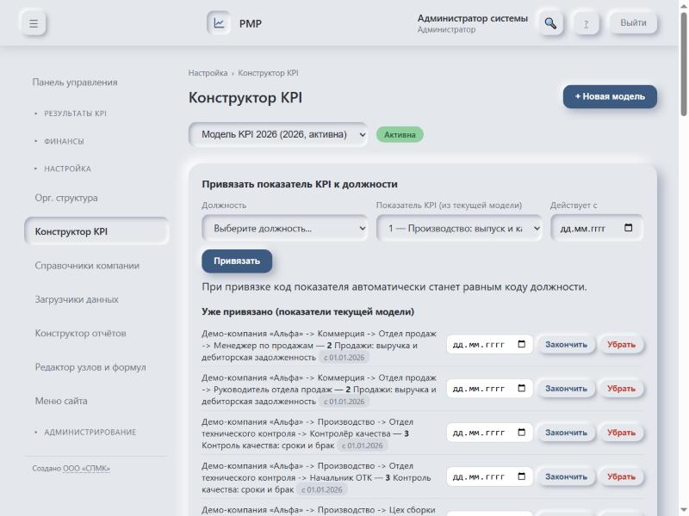Open the 'Выберите должность...' dropdown
689x516 pixels.
coord(285,228)
